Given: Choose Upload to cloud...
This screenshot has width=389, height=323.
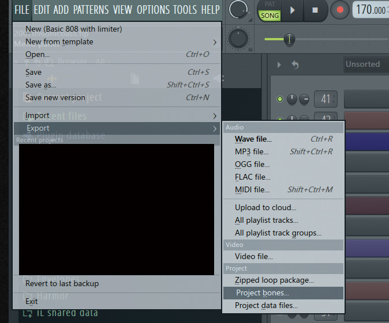Looking at the screenshot, I should coord(283,207).
